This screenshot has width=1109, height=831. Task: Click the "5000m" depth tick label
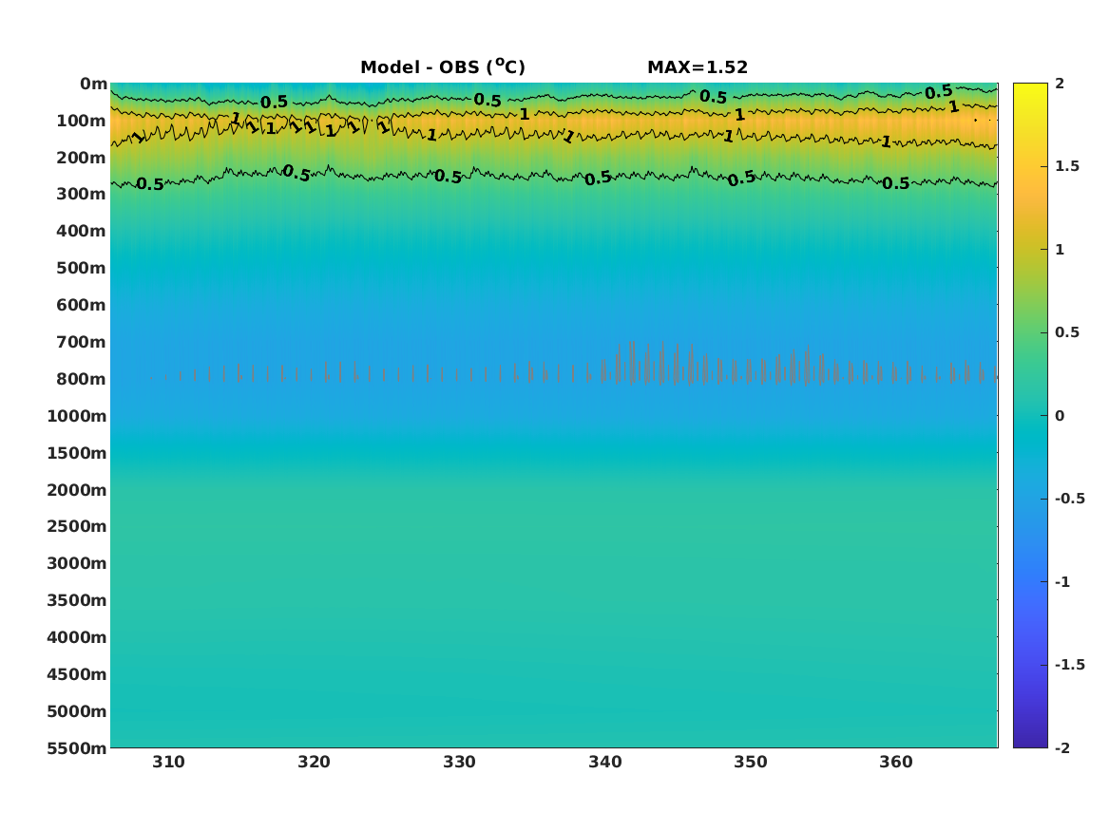pos(77,711)
